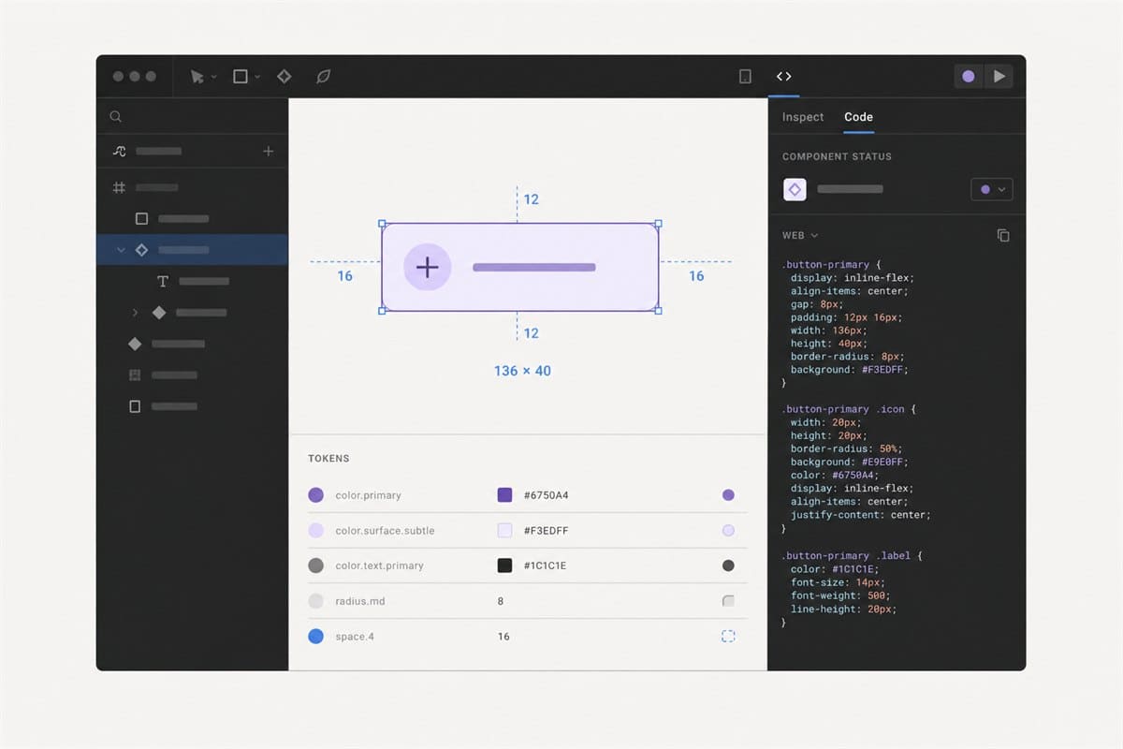Select the rectangle layer with square outline icon

pos(141,218)
